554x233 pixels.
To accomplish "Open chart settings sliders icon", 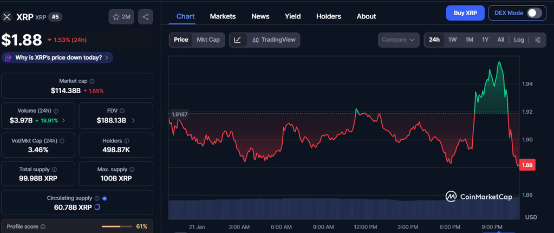I will tap(537, 40).
